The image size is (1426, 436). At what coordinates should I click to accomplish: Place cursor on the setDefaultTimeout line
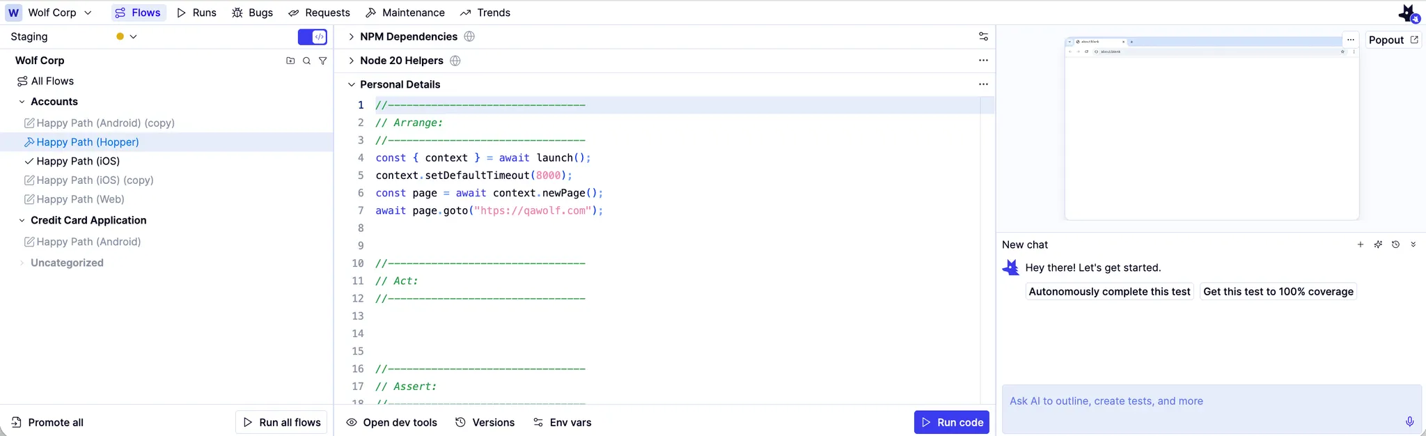[474, 175]
